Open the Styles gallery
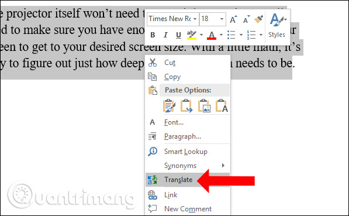The width and height of the screenshot is (349, 216). tap(277, 26)
